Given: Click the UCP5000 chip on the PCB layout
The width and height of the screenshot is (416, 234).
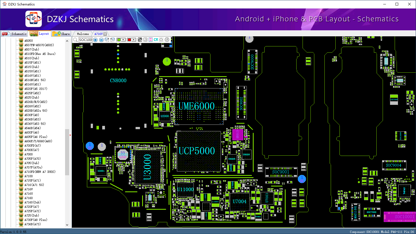Looking at the screenshot, I should (199, 151).
